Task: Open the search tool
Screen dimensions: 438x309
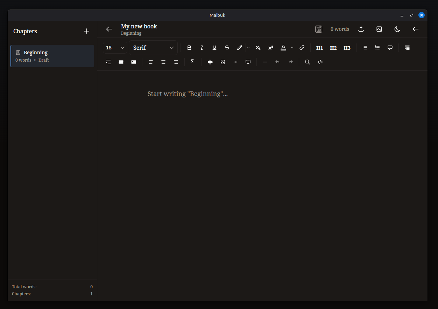Action: (307, 62)
